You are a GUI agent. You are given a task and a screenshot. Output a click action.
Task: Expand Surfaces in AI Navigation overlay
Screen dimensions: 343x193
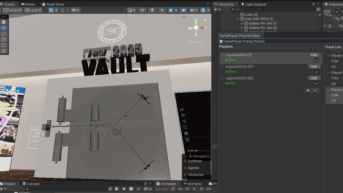tap(185, 161)
